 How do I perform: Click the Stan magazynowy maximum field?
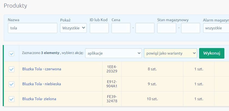[191, 28]
